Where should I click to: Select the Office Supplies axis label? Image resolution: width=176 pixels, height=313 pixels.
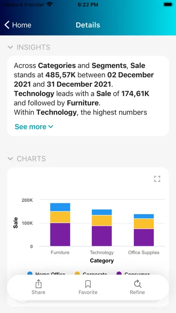tap(144, 253)
